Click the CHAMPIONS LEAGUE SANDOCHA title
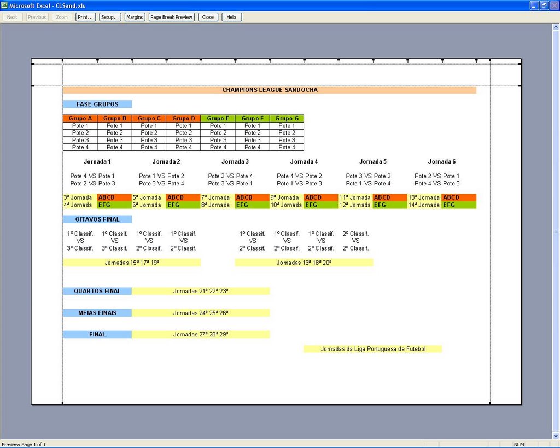560x448 pixels. (x=270, y=90)
